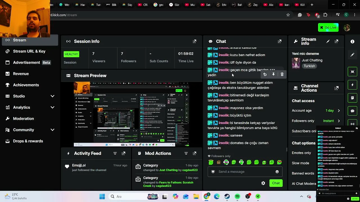This screenshot has height=202, width=360.
Task: Show hidden system tray icons
Action: (301, 197)
